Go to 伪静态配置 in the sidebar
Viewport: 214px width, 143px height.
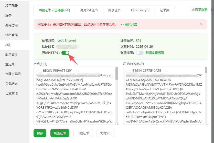click(x=13, y=74)
